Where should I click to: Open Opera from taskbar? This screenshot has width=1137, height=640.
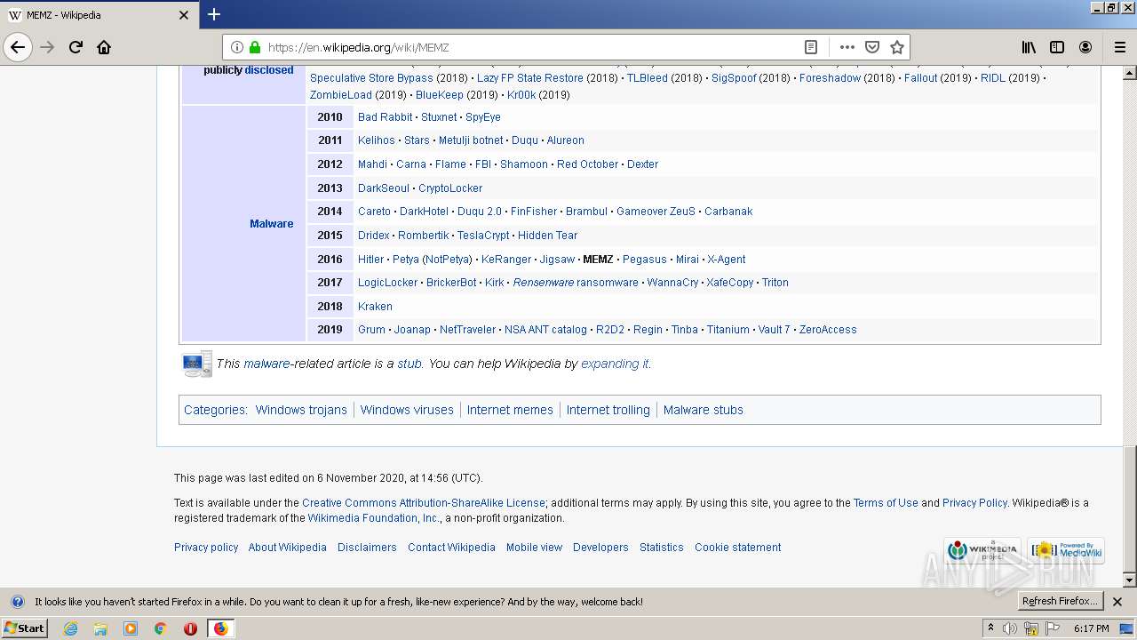pyautogui.click(x=190, y=628)
